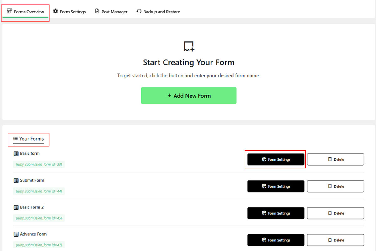Click the gear icon on Form Settings tab
Screen dimensions: 376x251
[x=55, y=11]
